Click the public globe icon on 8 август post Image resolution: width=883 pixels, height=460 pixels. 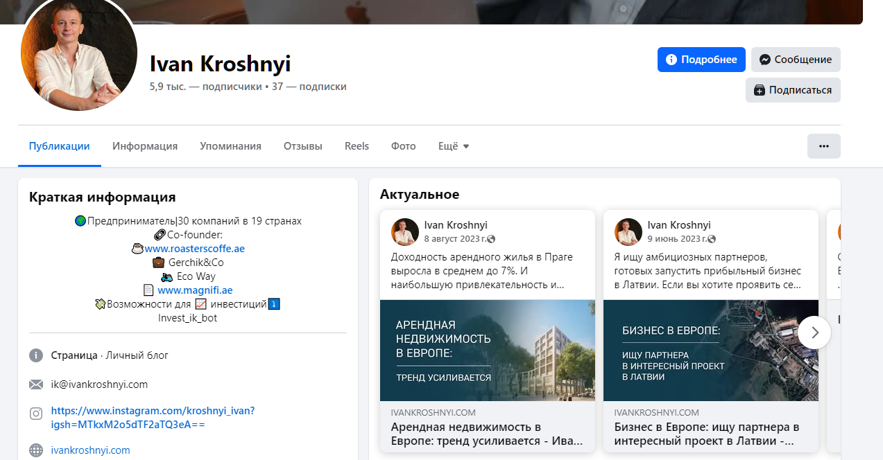(x=492, y=240)
